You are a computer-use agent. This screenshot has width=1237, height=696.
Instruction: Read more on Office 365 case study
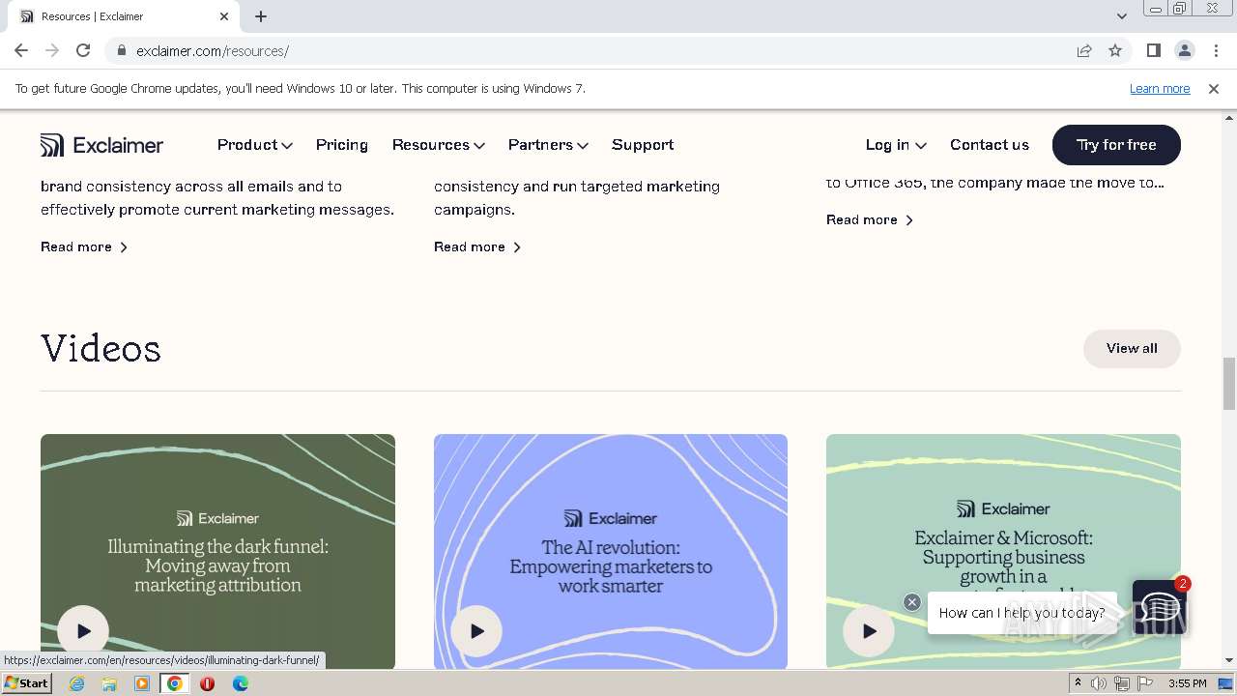point(870,220)
